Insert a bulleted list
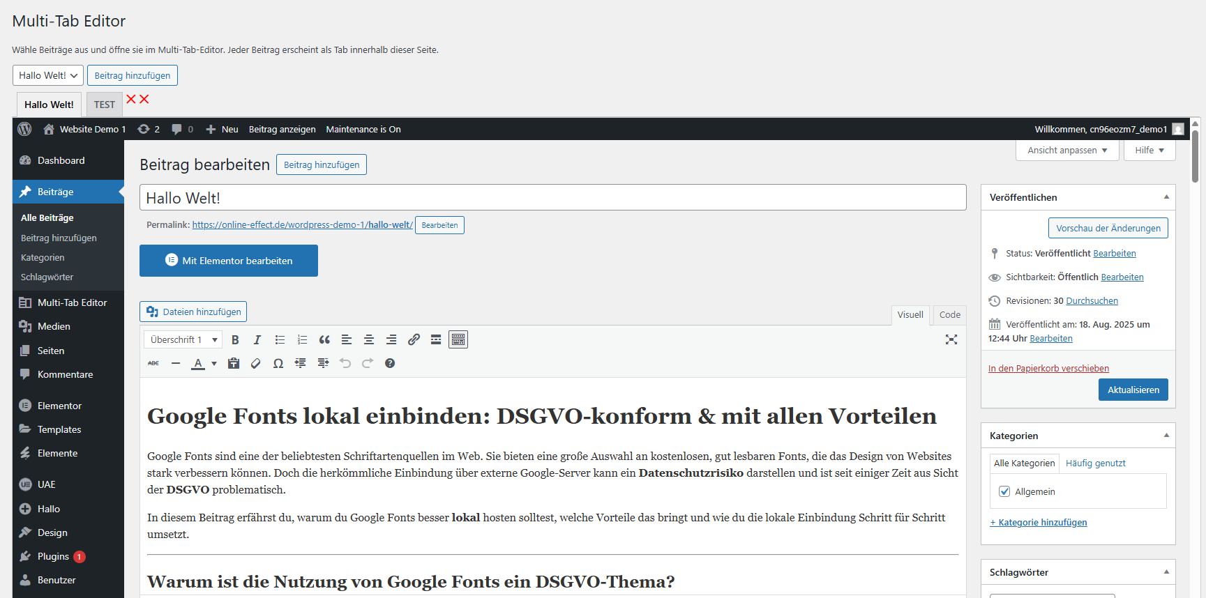This screenshot has width=1206, height=598. coord(280,340)
